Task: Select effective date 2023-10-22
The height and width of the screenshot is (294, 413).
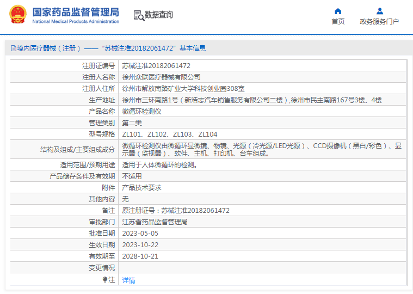Action: [140, 245]
